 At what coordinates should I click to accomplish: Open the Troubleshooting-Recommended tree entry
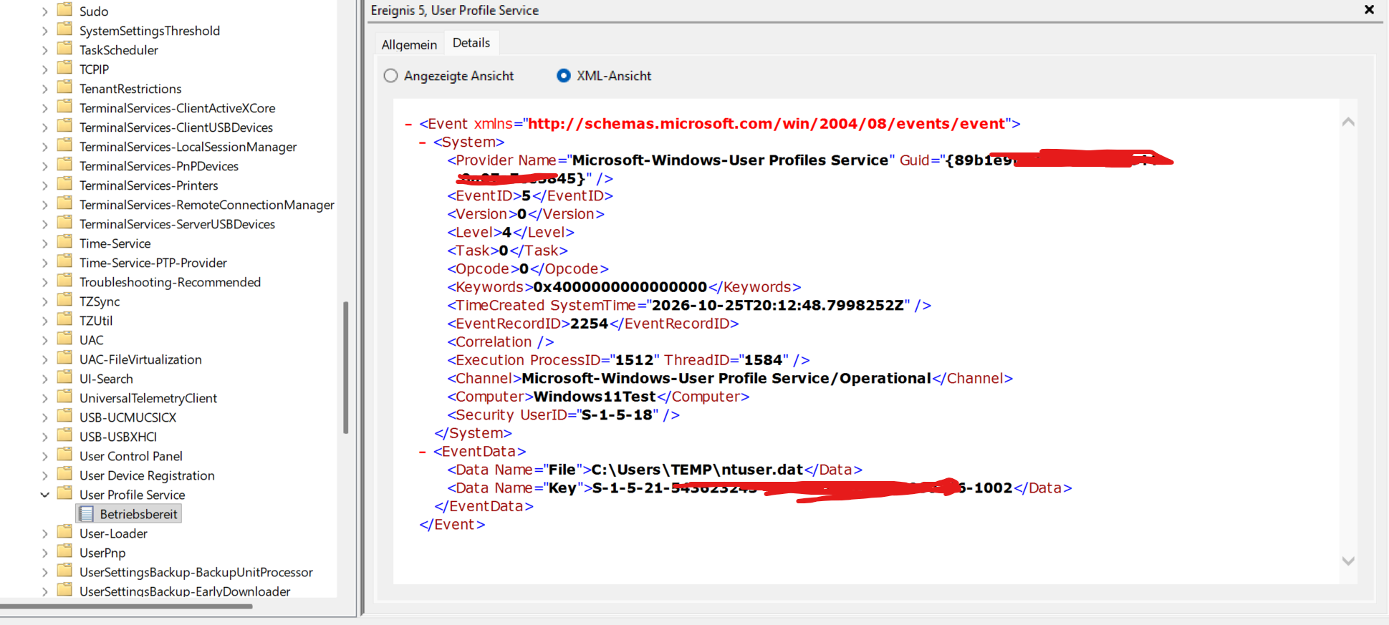[x=170, y=282]
